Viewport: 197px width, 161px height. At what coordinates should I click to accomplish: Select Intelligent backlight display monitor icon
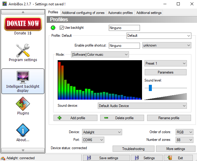click(x=23, y=77)
